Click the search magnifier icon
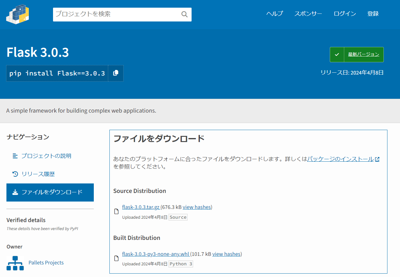This screenshot has width=400, height=277. coord(184,14)
